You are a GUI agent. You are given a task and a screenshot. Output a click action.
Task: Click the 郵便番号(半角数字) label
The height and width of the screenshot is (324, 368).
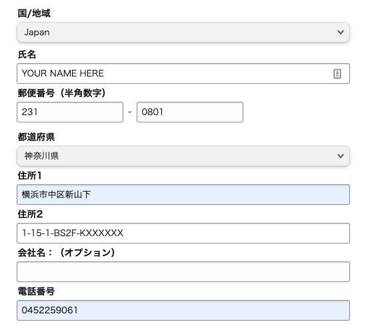tap(62, 93)
